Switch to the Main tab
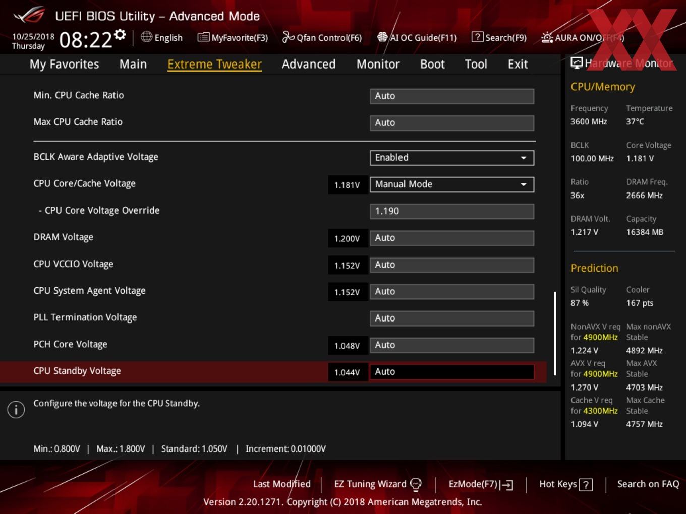The width and height of the screenshot is (686, 514). pyautogui.click(x=133, y=64)
